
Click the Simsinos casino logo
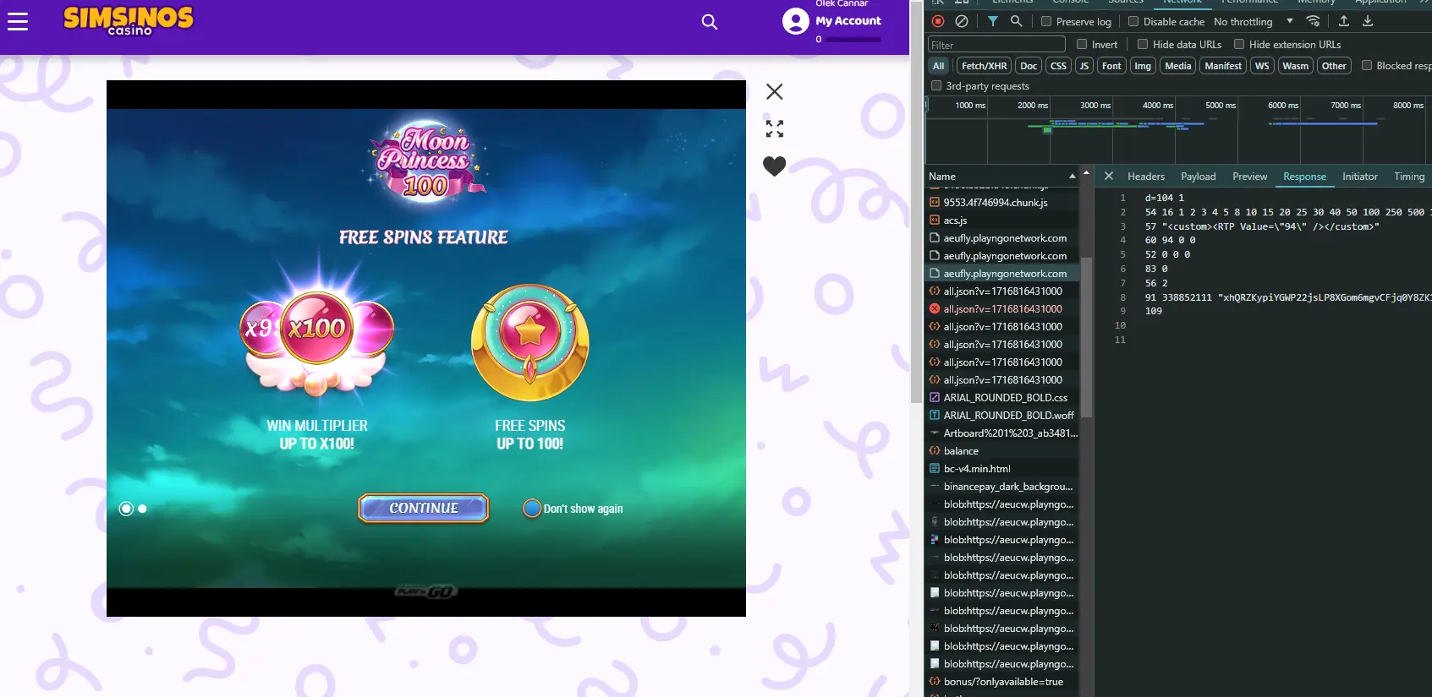point(129,20)
